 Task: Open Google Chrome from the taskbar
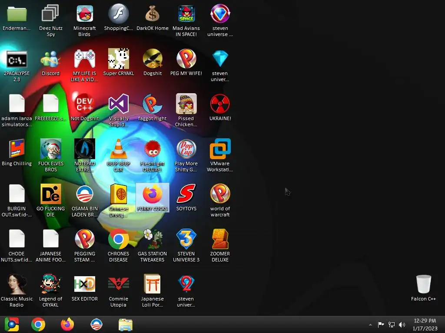pyautogui.click(x=38, y=324)
